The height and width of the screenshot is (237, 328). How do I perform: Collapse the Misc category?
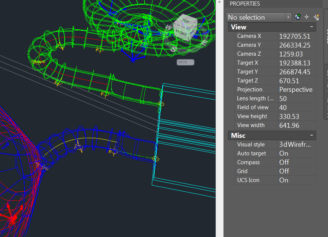tap(312, 135)
